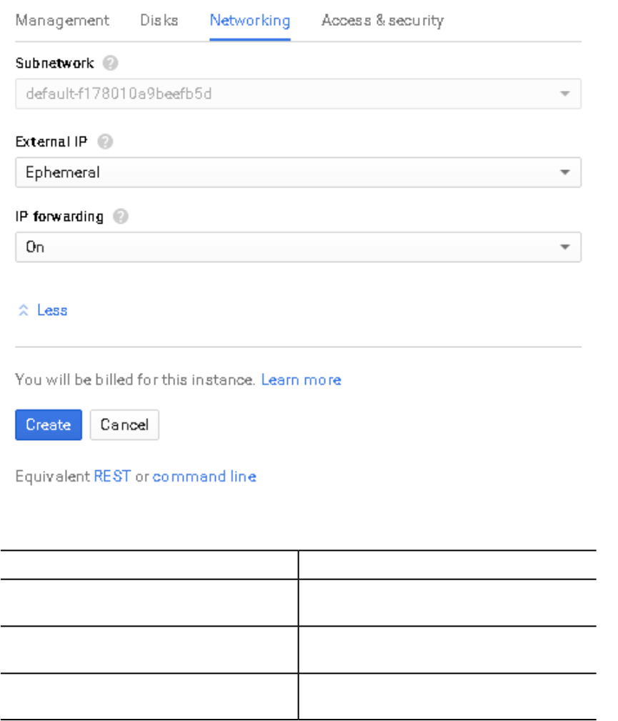Switch to the Management tab
The height and width of the screenshot is (721, 618).
(x=62, y=21)
